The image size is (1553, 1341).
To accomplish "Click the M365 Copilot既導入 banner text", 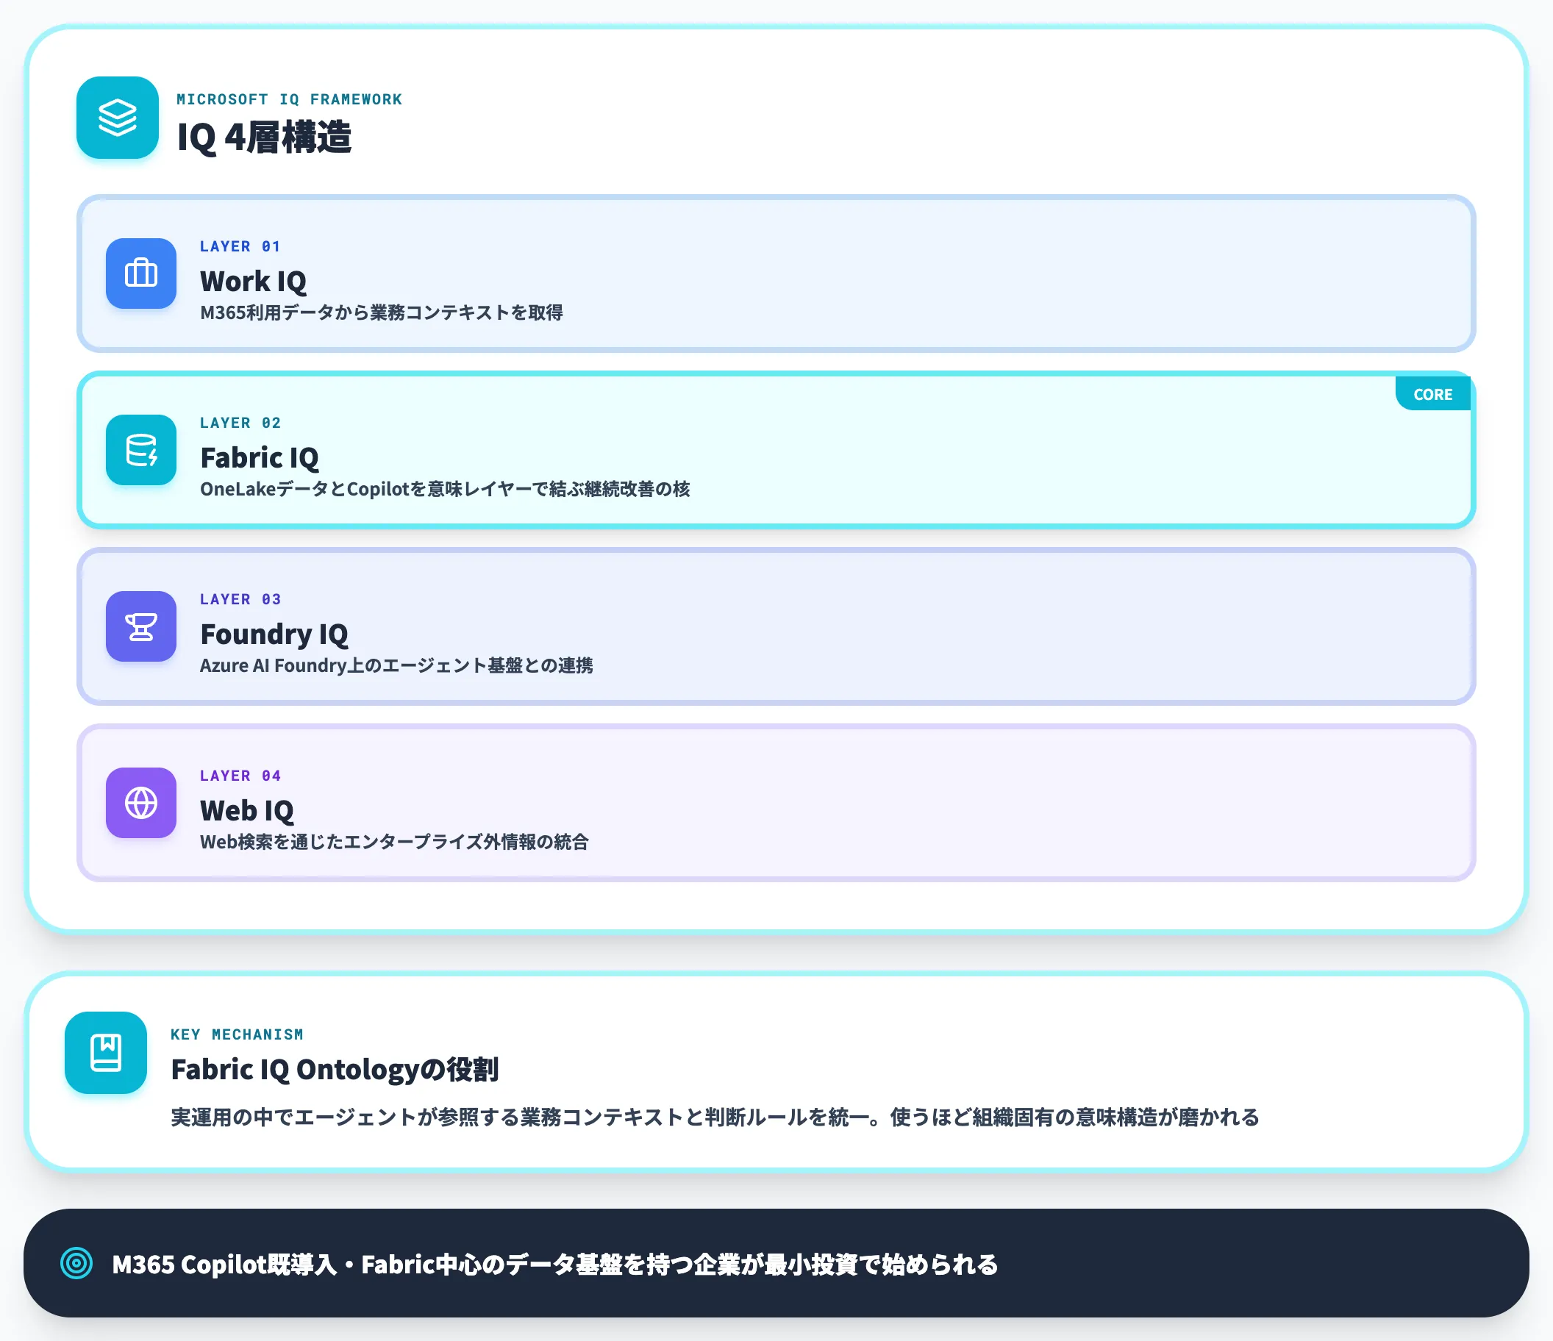I will point(554,1265).
